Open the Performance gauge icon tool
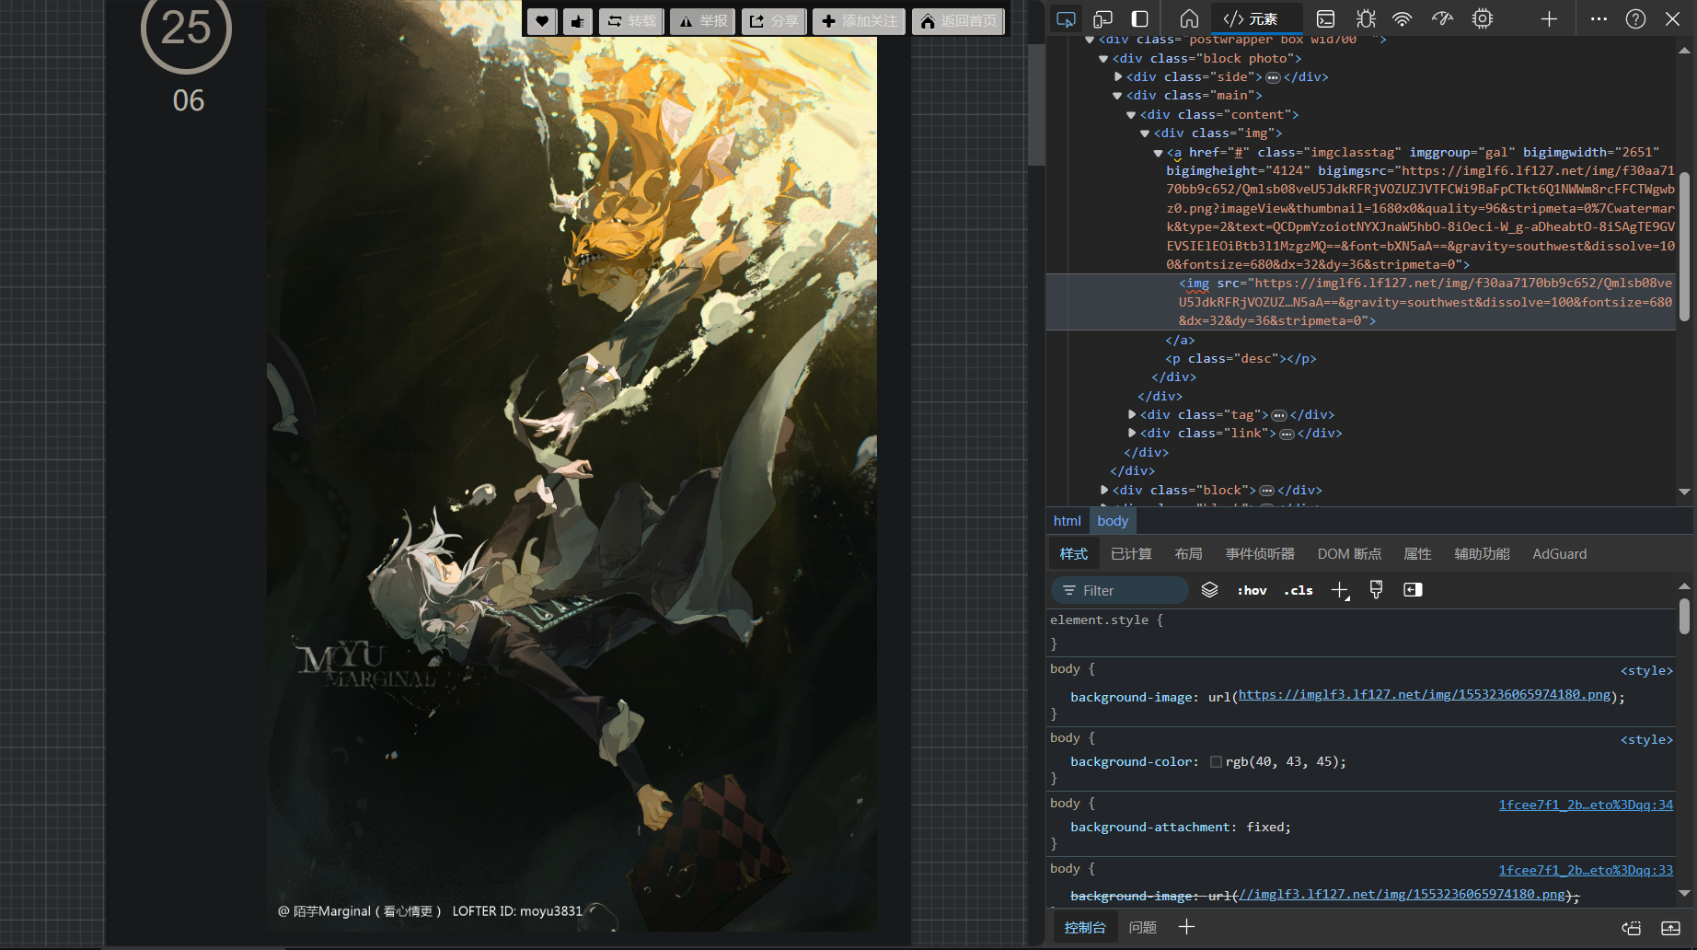Screen dimensions: 1697x950 click(1442, 18)
